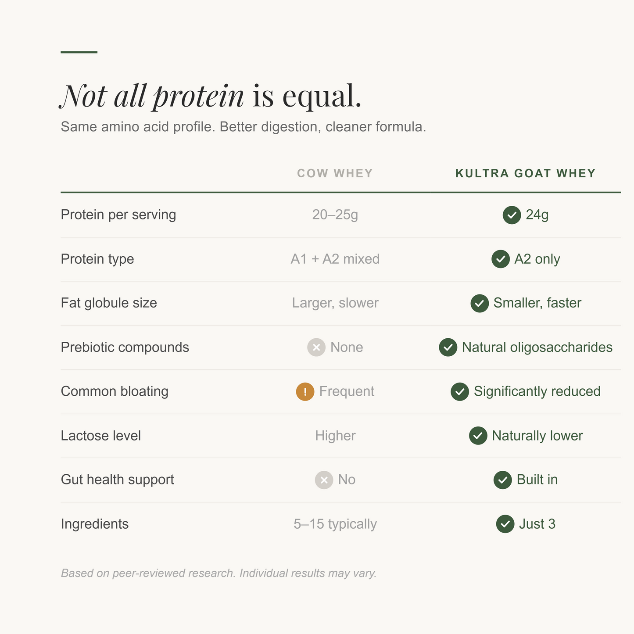This screenshot has height=634, width=634.
Task: Click the Protein per serving row label
Action: point(118,215)
